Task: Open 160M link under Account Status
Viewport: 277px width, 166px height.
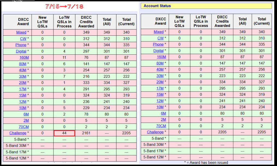Action: click(162, 57)
